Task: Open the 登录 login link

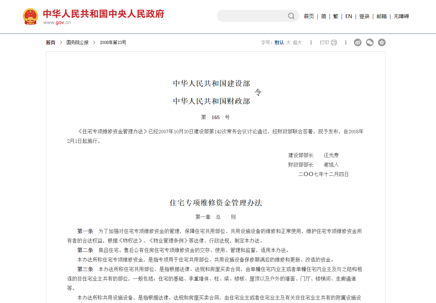Action: point(364,17)
